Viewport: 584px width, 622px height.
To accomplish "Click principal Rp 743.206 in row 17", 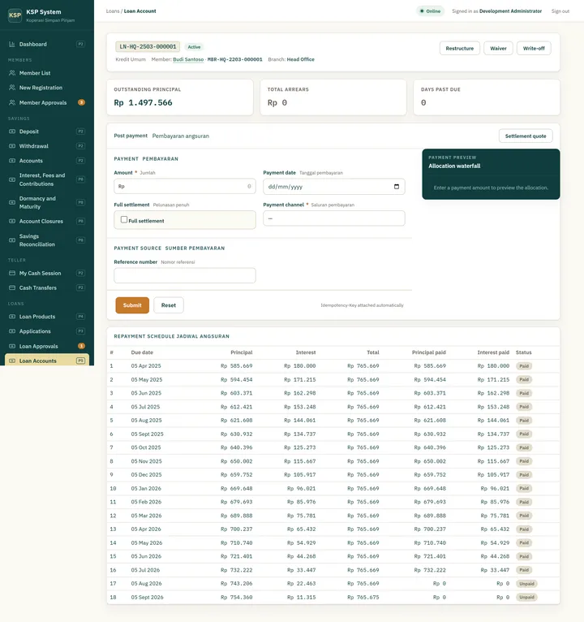I will click(x=236, y=584).
